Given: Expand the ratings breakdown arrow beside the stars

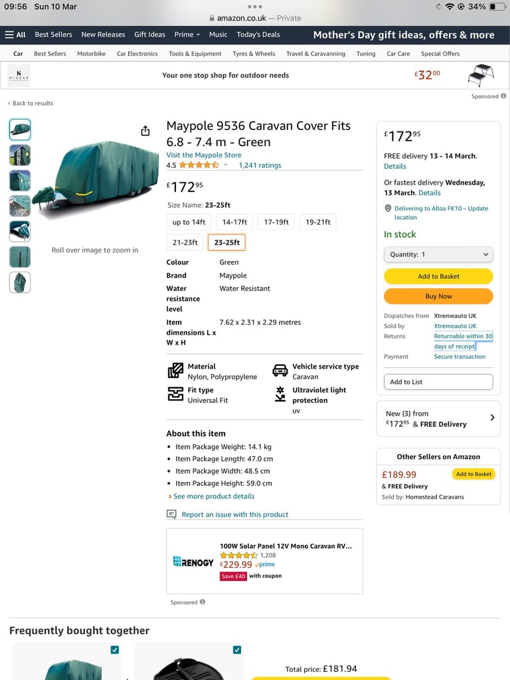Looking at the screenshot, I should (x=225, y=165).
